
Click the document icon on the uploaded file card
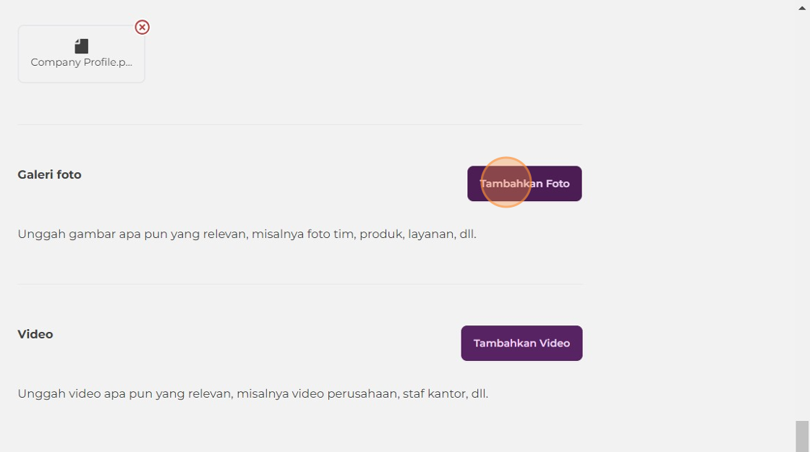pyautogui.click(x=81, y=46)
